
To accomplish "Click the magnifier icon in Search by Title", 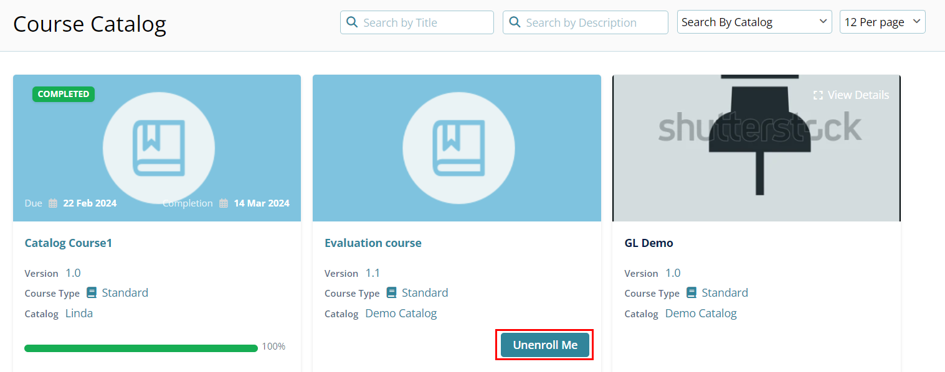I will click(x=352, y=22).
